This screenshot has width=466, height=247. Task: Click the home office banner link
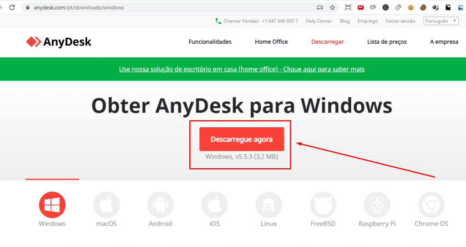click(x=242, y=69)
